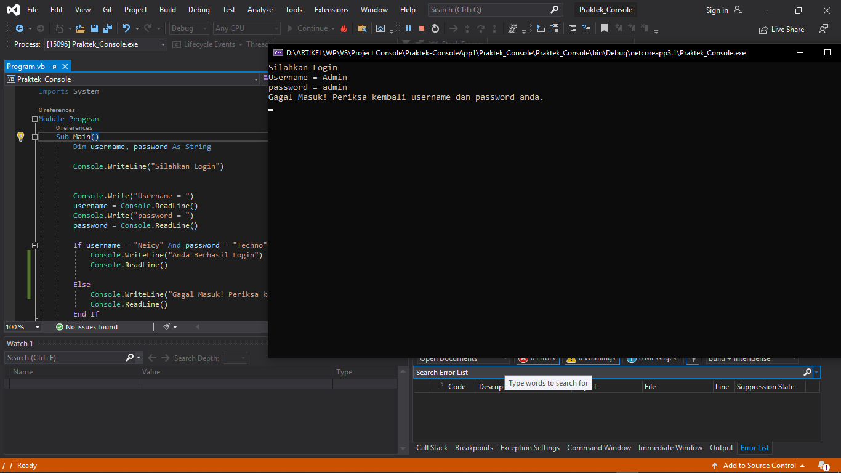841x473 pixels.
Task: Open lightbulb quick actions in code margin
Action: coord(20,137)
